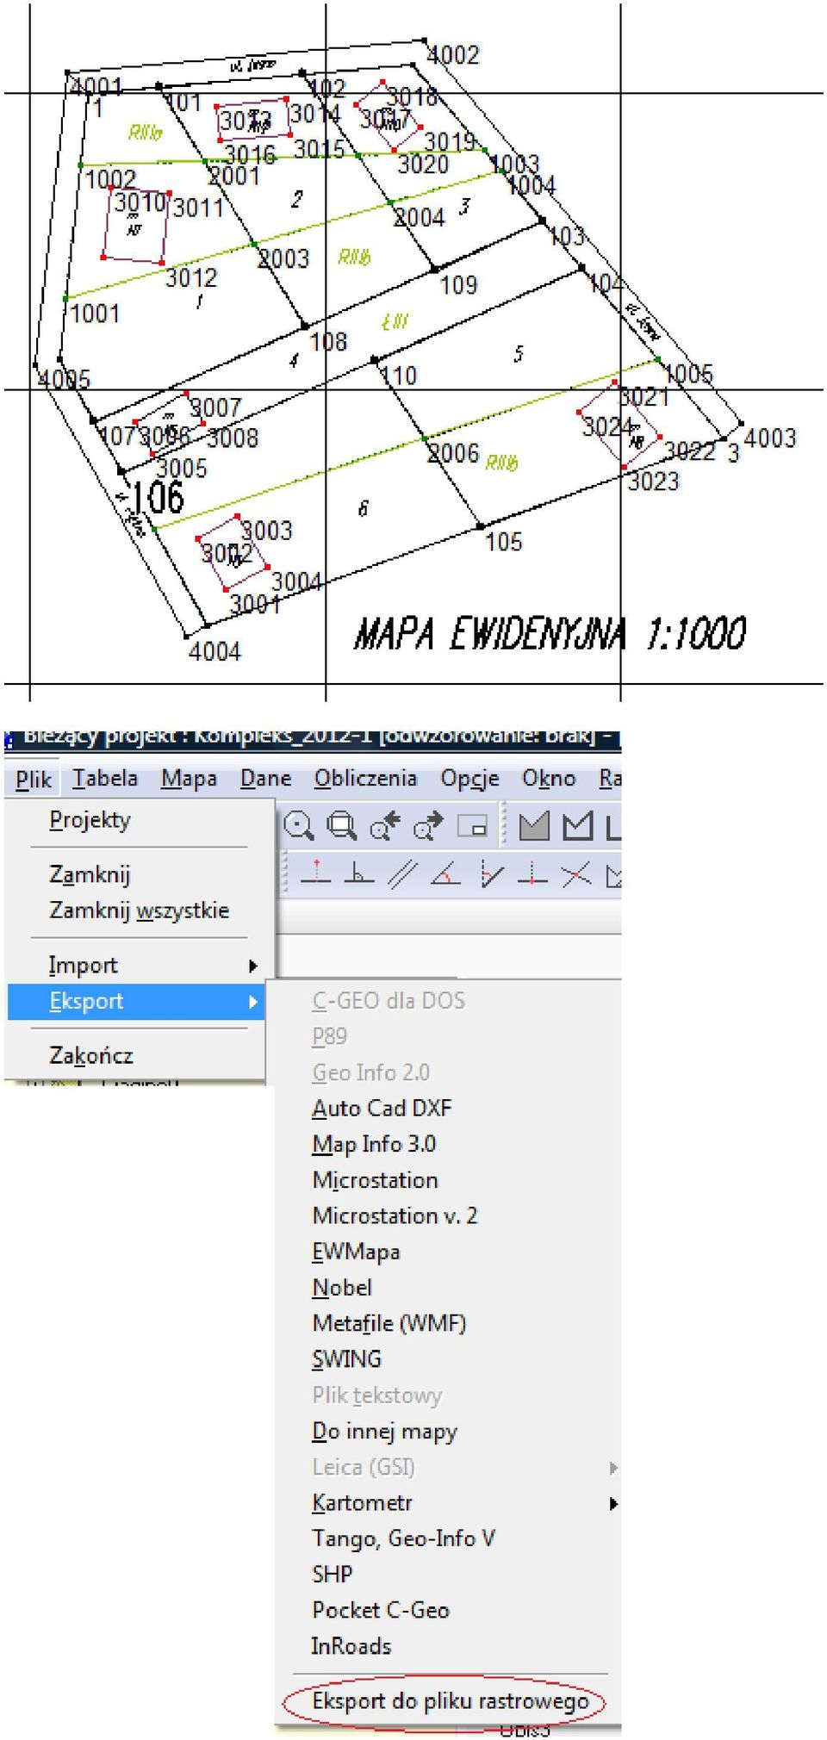Click point label 4004 on the map
Viewport: 827px width, 1740px height.
(215, 651)
